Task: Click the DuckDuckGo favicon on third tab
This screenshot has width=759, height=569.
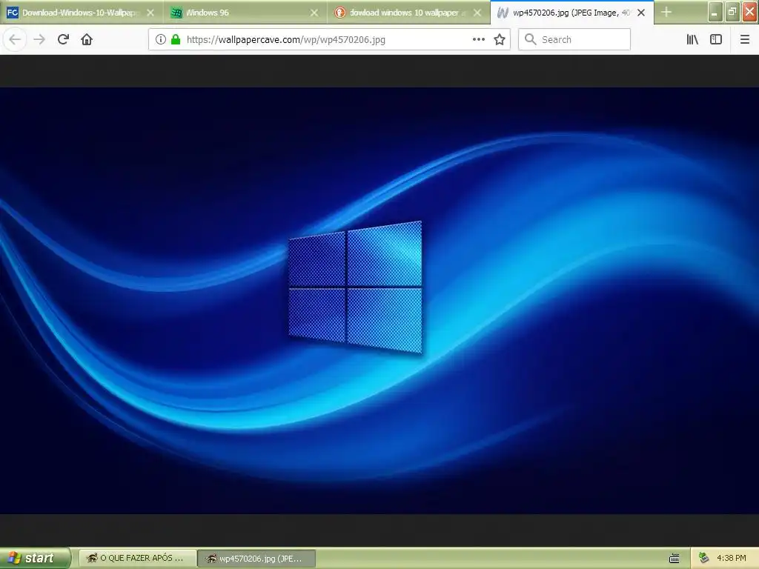Action: click(340, 13)
